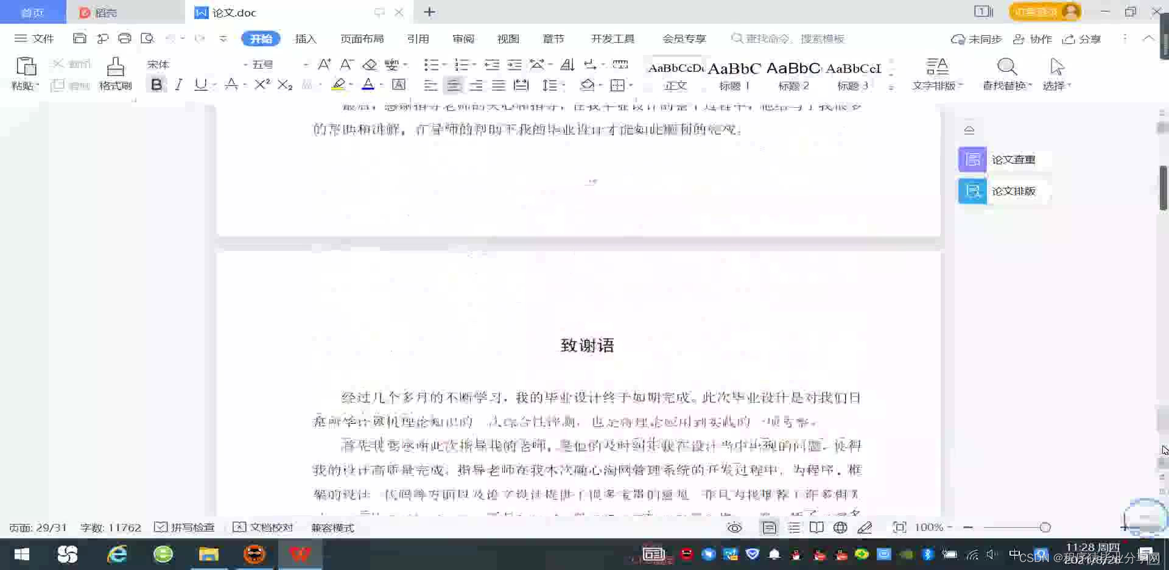Click the Save icon in quick toolbar
1169x570 pixels.
point(79,38)
